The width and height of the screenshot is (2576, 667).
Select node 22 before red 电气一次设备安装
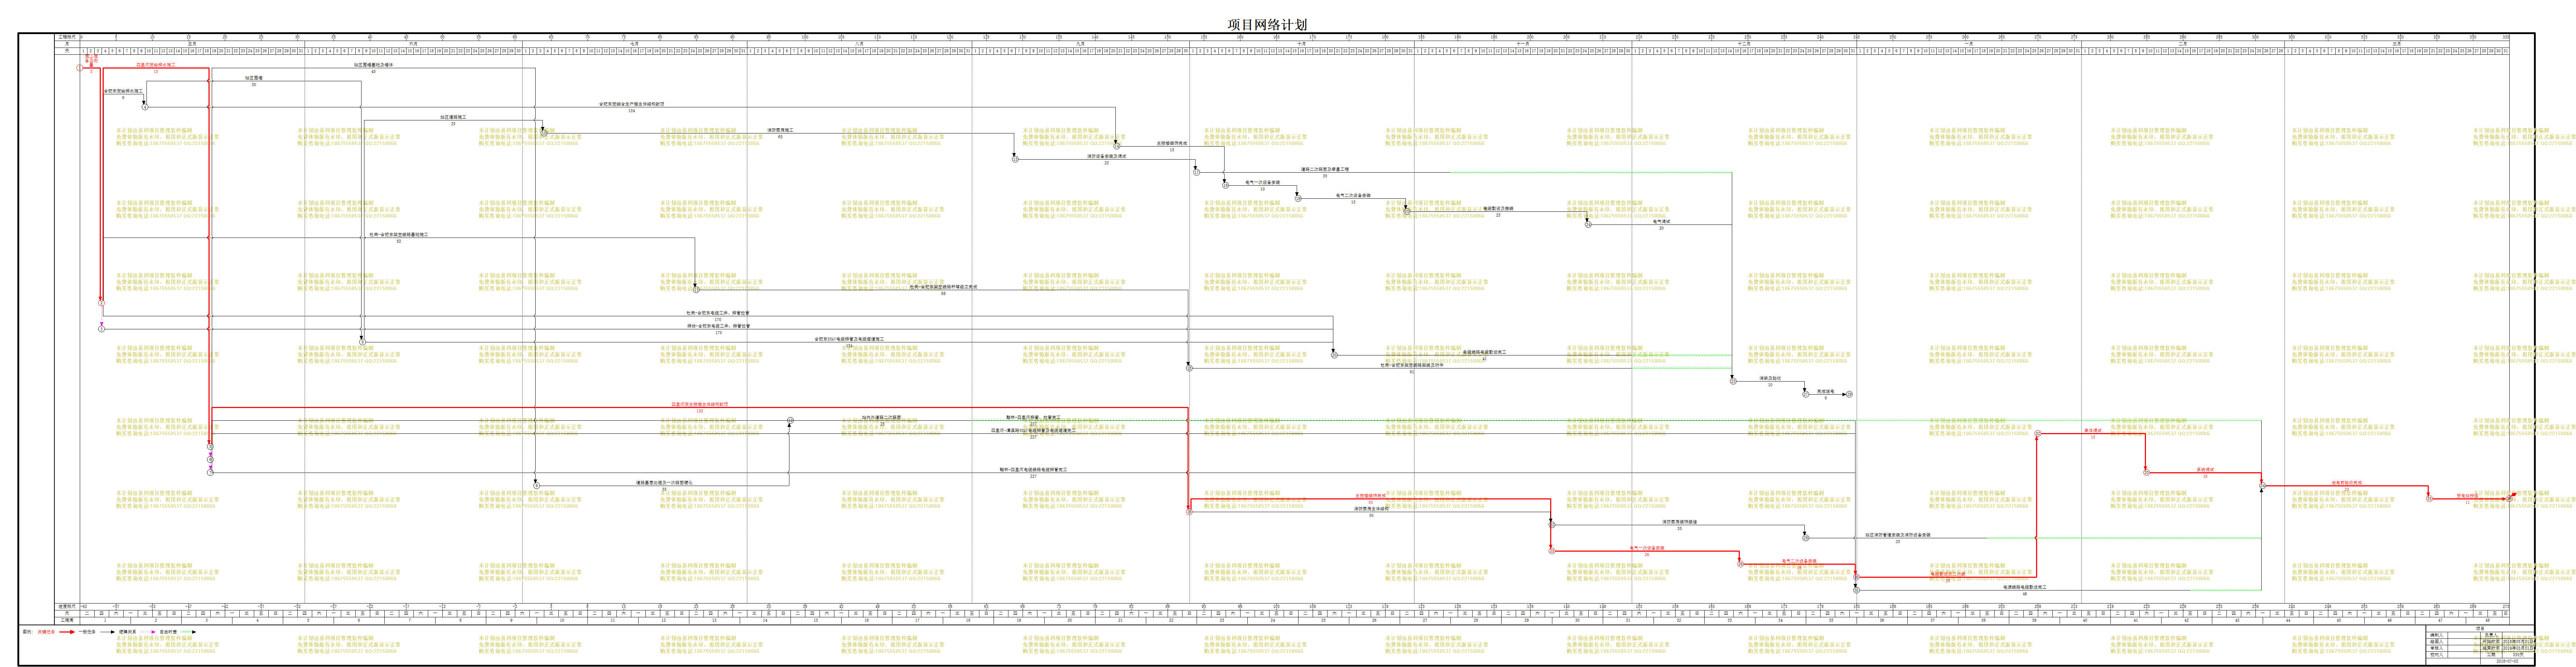coord(1552,551)
